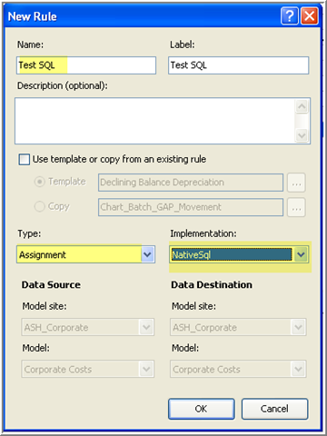Click the OK button

(x=202, y=409)
